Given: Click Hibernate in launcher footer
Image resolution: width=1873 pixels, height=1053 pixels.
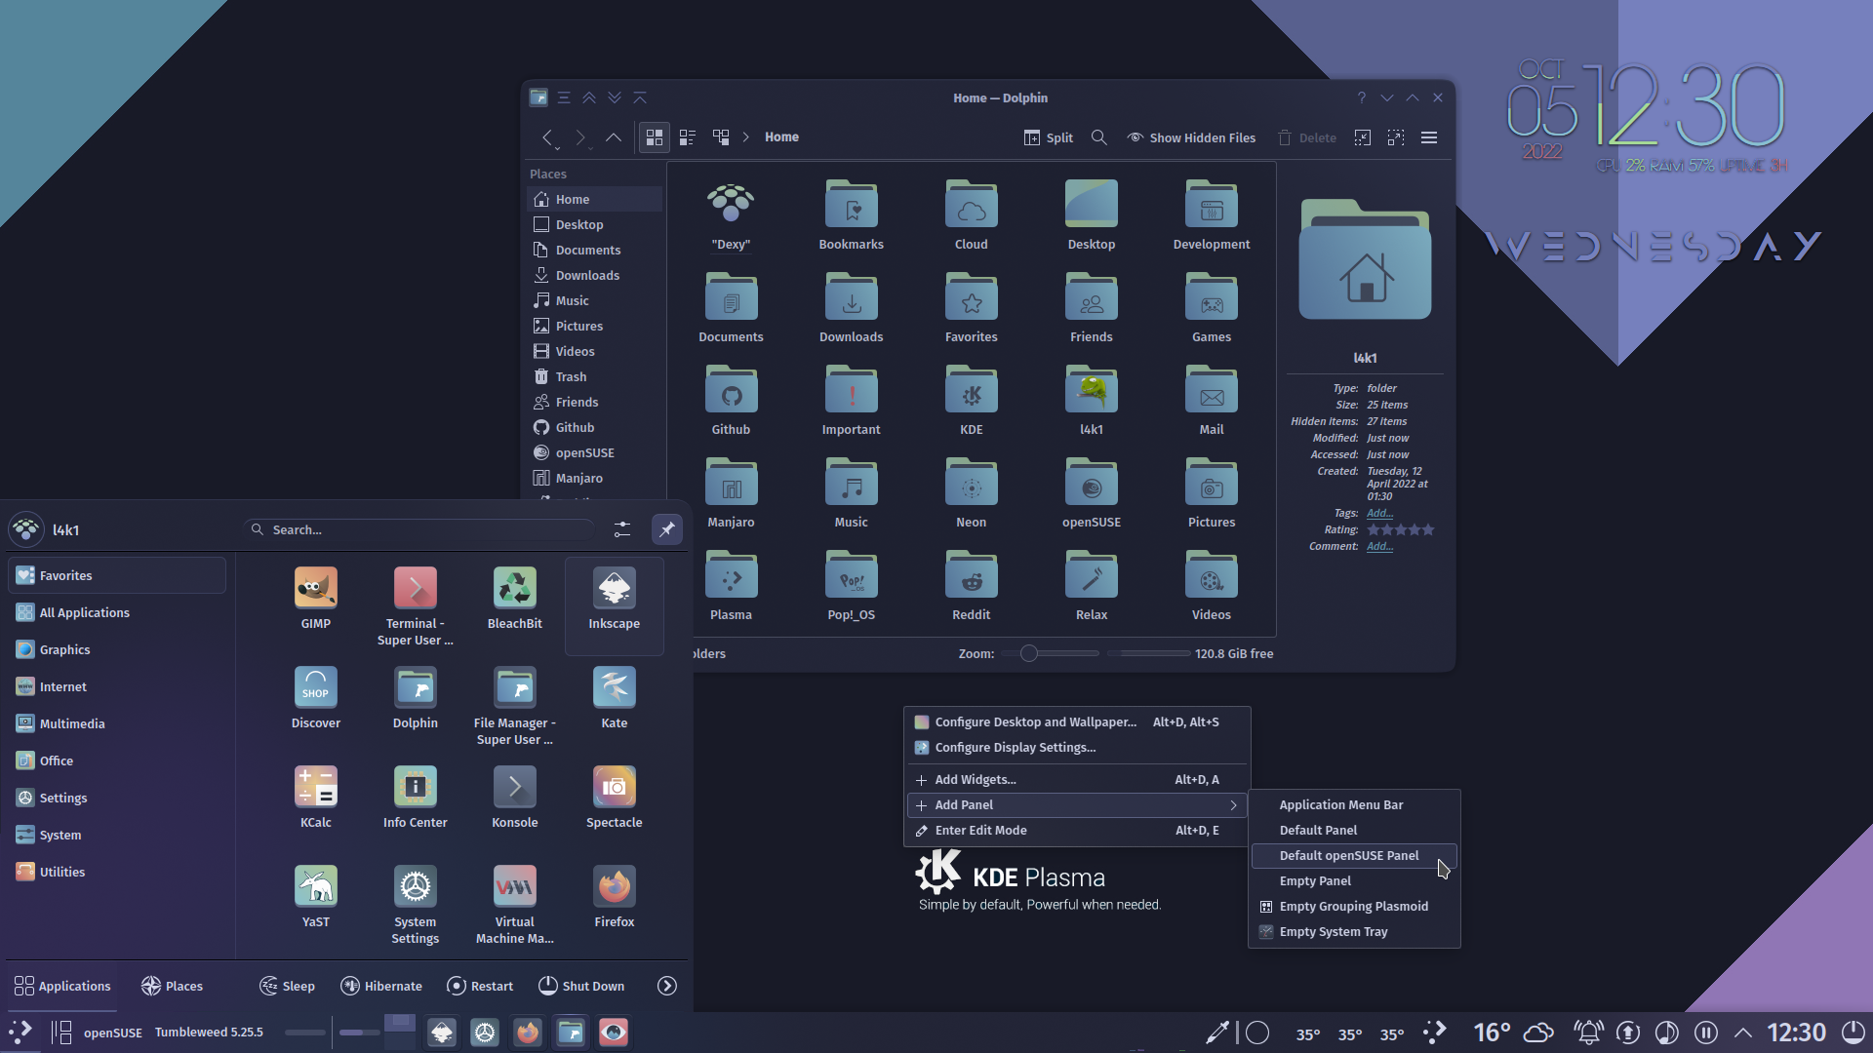Looking at the screenshot, I should click(381, 986).
